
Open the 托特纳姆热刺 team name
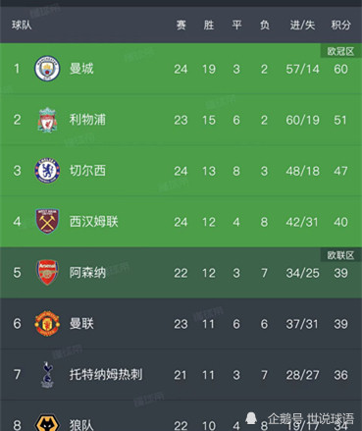(x=106, y=375)
